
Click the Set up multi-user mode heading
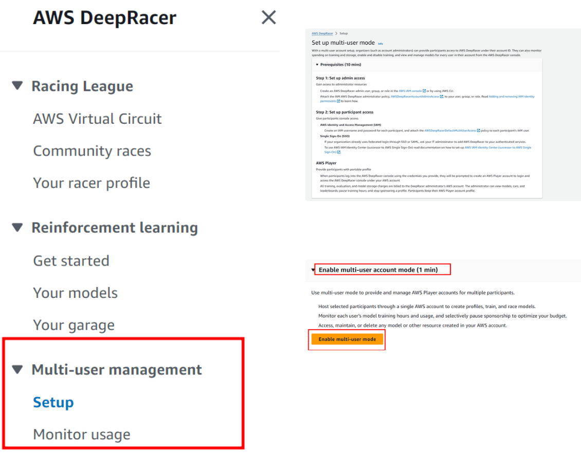tap(343, 43)
